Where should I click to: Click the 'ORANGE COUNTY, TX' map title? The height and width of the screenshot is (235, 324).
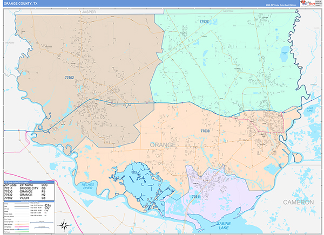pyautogui.click(x=21, y=4)
